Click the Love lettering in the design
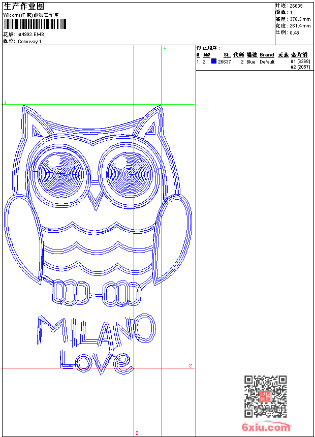The height and width of the screenshot is (437, 315). tap(96, 360)
